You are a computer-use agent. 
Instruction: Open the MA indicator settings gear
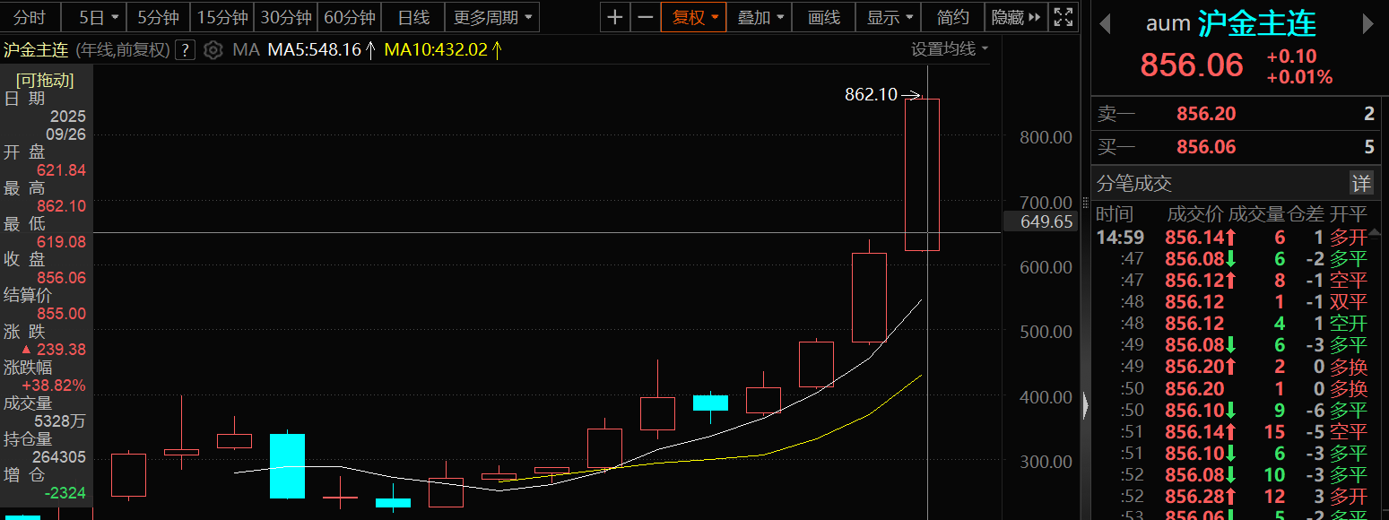click(x=213, y=50)
